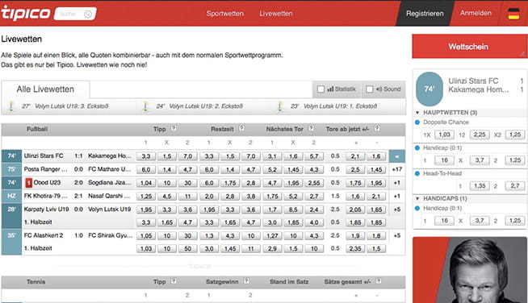The width and height of the screenshot is (528, 303).
Task: Select the 1,45 minus odds for Posta Rangers
Action: click(x=376, y=169)
